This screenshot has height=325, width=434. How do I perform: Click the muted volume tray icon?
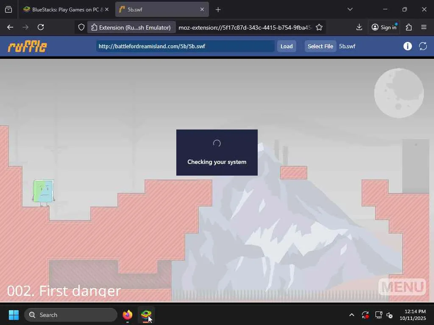tap(390, 315)
